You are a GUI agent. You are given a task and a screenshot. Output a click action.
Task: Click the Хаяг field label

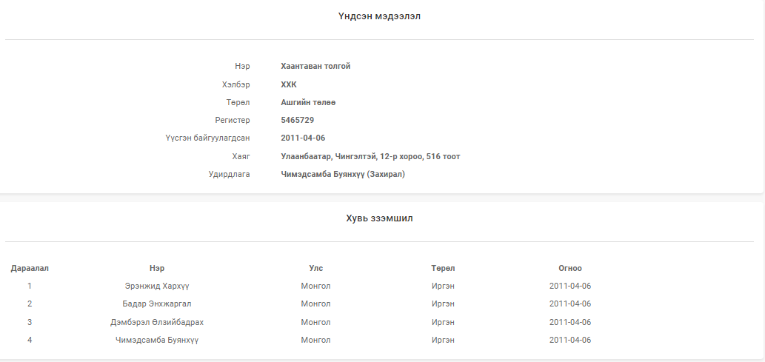(x=241, y=156)
